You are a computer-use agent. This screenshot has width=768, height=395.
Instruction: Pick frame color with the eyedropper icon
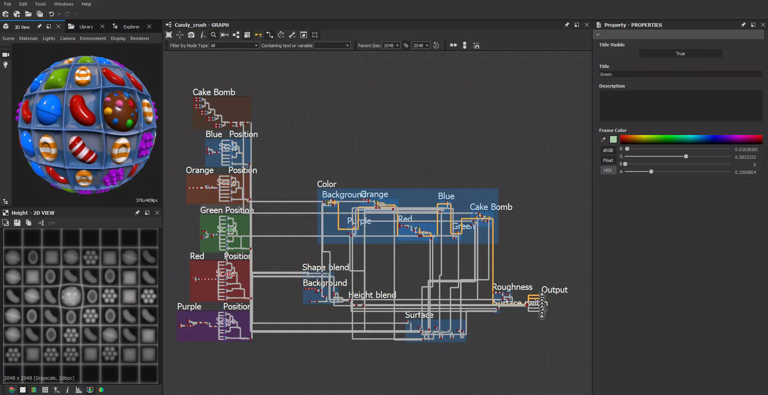(x=603, y=140)
